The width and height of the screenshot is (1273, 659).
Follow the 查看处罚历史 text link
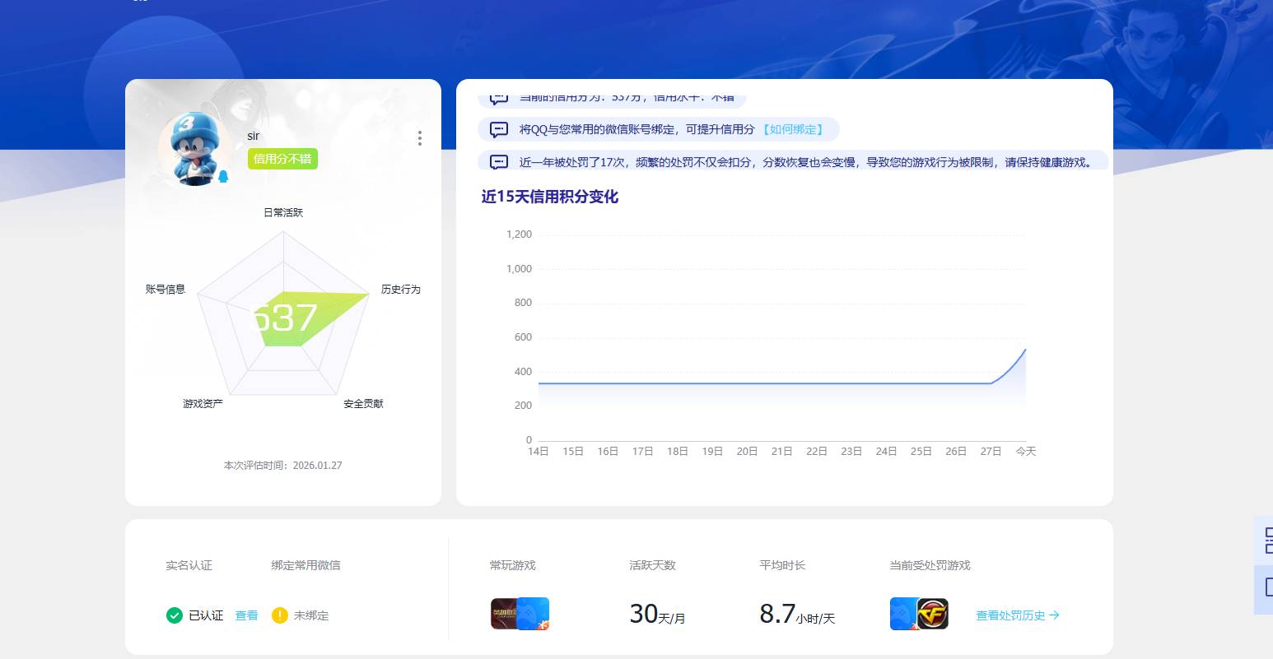pos(1009,615)
